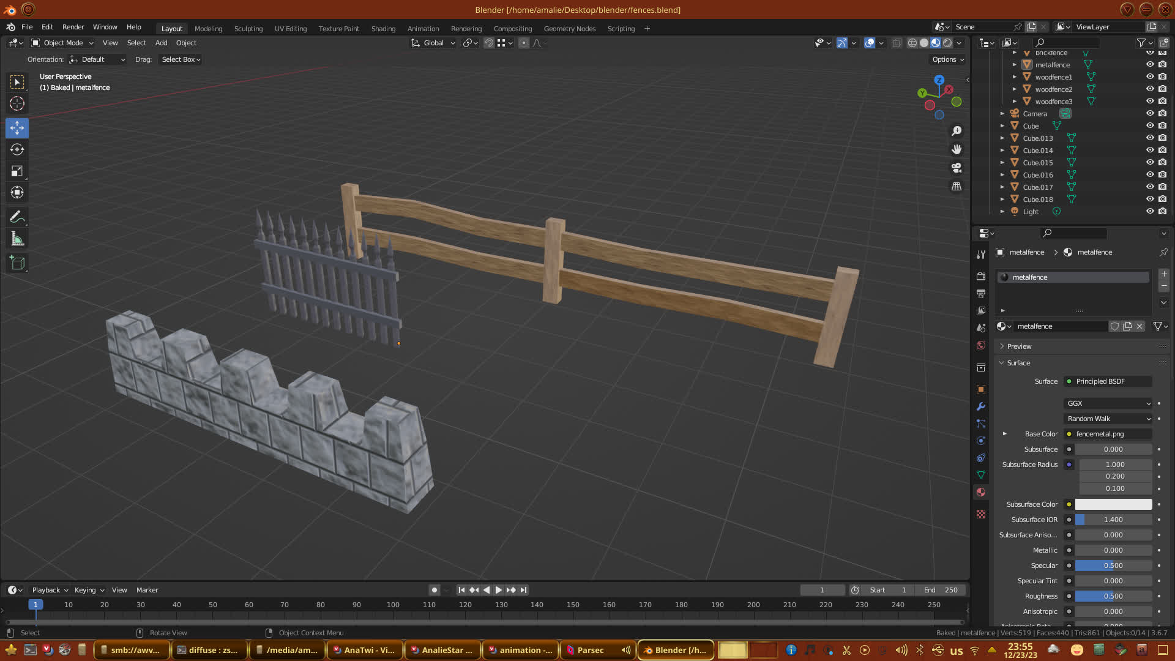This screenshot has height=661, width=1175.
Task: Toggle camera view button in viewport
Action: (x=957, y=168)
